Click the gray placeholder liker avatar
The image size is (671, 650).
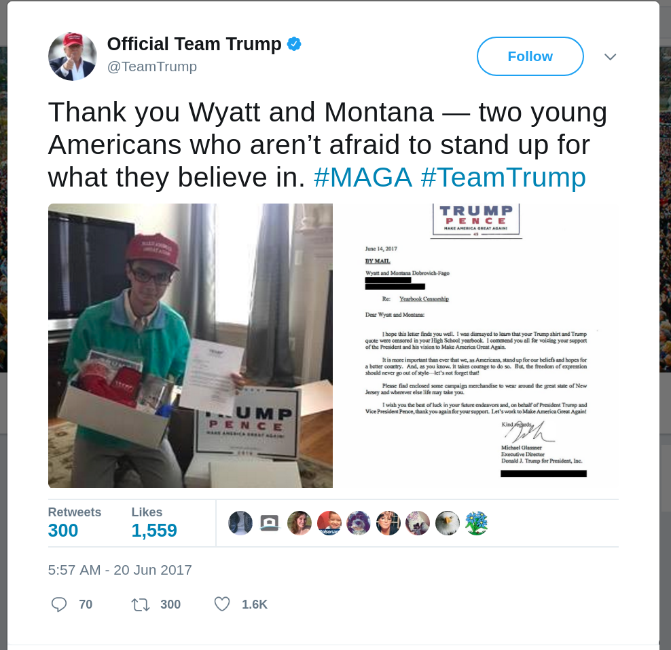270,523
